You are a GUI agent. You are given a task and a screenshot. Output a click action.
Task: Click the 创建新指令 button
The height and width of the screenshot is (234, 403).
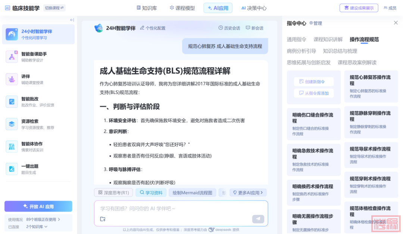coord(314,81)
